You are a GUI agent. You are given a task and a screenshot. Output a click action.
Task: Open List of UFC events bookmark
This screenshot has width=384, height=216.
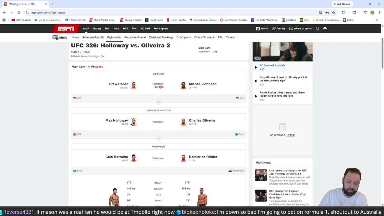(48, 20)
